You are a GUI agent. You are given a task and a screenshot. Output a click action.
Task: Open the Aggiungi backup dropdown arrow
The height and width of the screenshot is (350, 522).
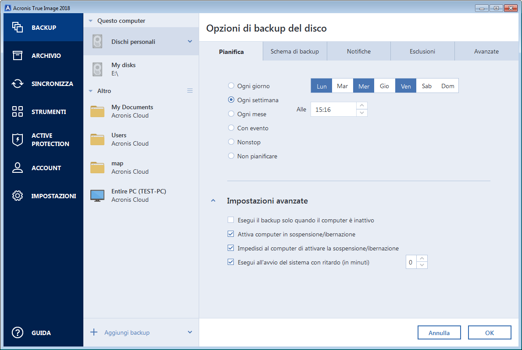[190, 332]
